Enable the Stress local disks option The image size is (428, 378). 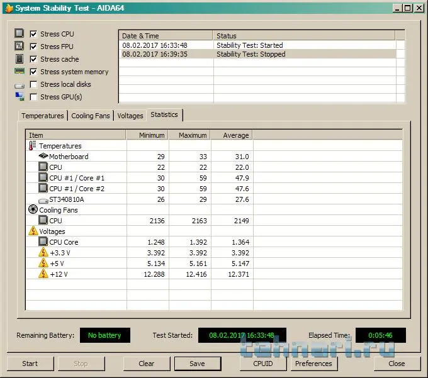[33, 84]
